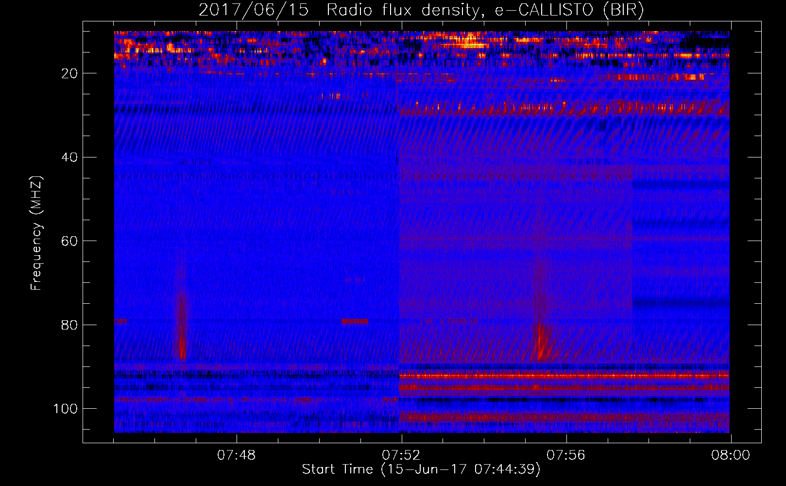The height and width of the screenshot is (486, 786).
Task: Click the 08:00 time tick label
Action: (731, 455)
